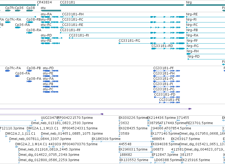
Task: Open protein CG33181-PD
Action: pyautogui.click(x=165, y=95)
